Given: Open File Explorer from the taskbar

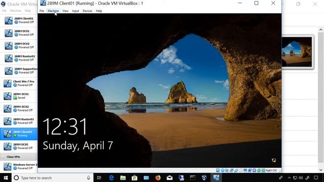Looking at the screenshot, I should (123, 177).
